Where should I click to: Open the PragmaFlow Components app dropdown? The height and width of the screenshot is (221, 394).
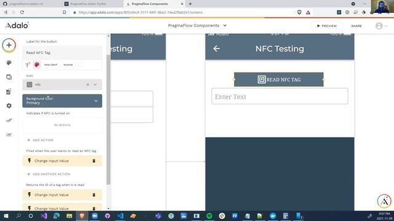point(197,26)
